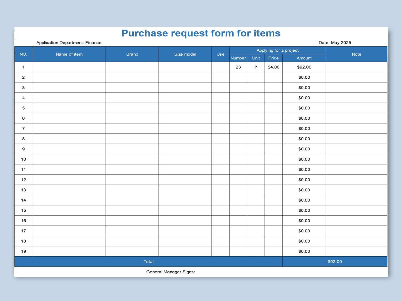Viewport: 401px width, 301px height.
Task: Select the Note column header
Action: coord(356,54)
